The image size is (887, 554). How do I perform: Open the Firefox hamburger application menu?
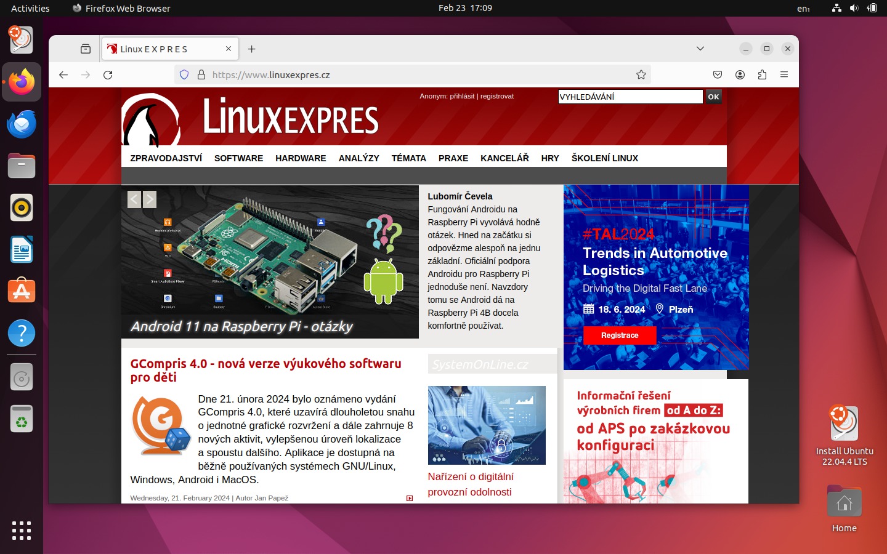(784, 74)
